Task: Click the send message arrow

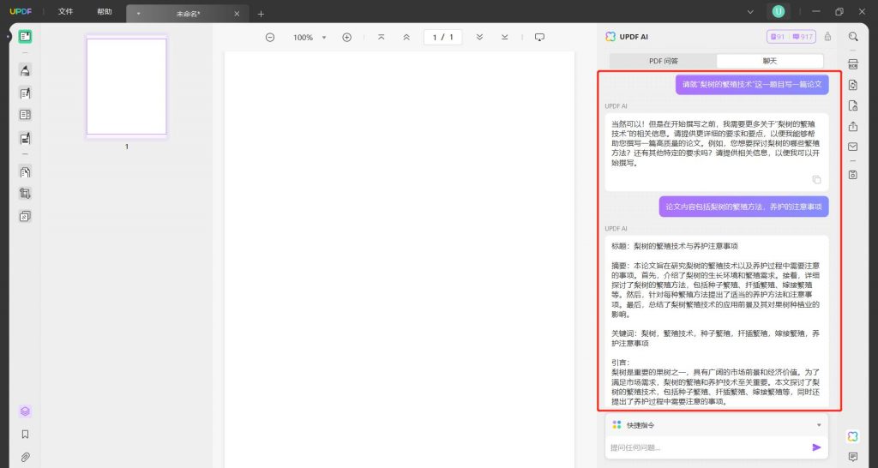Action: [x=816, y=447]
